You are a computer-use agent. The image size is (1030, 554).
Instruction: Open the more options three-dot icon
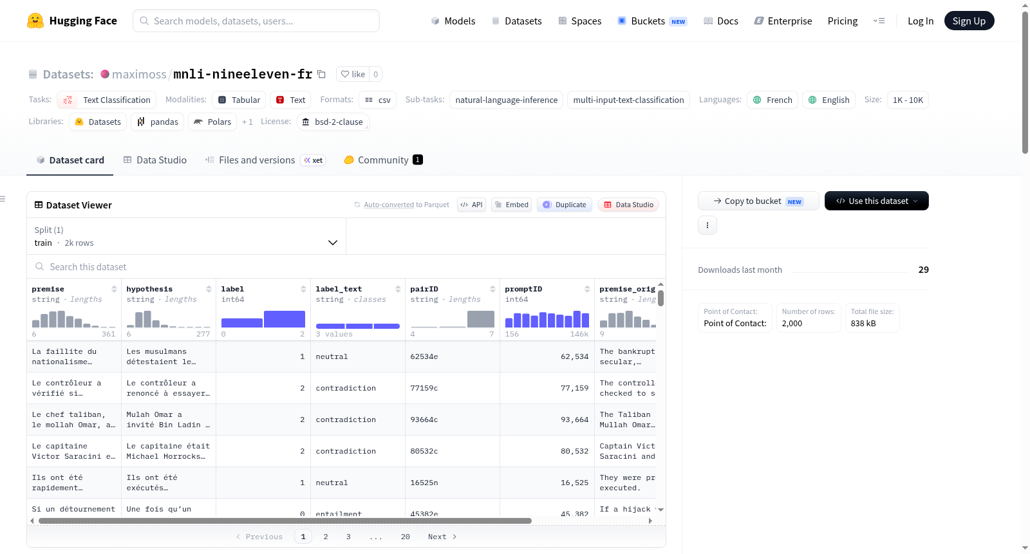click(x=707, y=225)
